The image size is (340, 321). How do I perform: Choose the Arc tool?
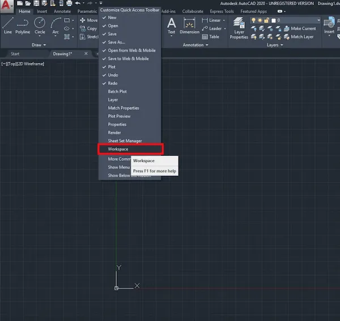tap(56, 25)
